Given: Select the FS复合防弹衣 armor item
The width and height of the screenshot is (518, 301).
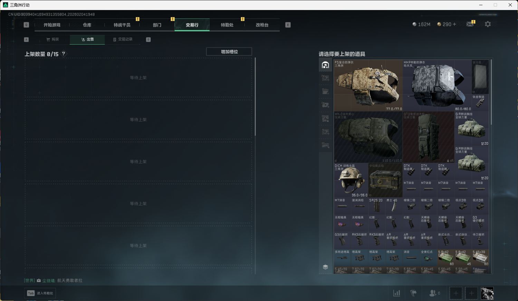Looking at the screenshot, I should click(368, 85).
